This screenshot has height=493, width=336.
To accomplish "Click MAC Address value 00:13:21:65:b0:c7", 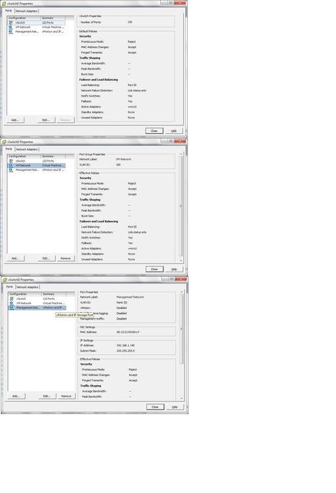I will coord(128,332).
